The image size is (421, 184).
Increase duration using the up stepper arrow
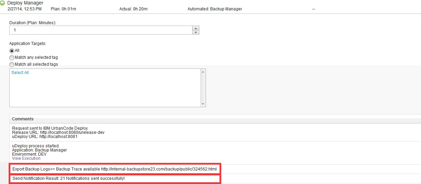click(x=196, y=28)
